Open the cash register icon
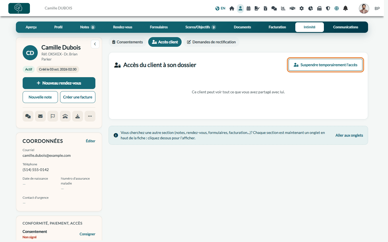Screen dimensions: 388x242 (x=319, y=8)
